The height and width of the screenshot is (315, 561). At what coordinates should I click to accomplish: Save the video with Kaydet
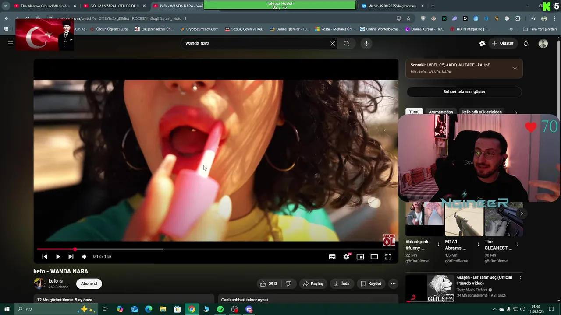click(x=371, y=284)
